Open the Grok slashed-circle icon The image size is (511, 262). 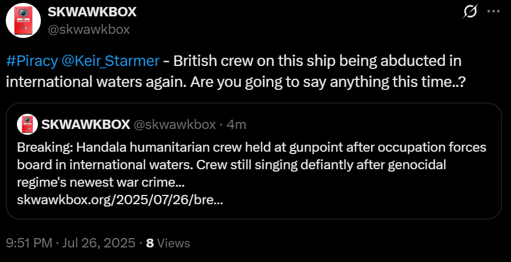click(x=468, y=12)
